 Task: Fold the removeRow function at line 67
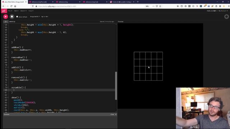coord(8,57)
